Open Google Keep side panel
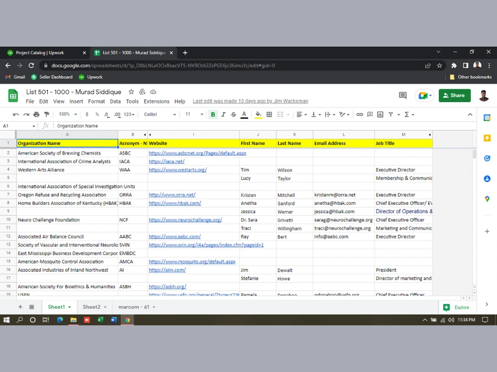Viewport: 497px width, 372px height. pos(487,138)
